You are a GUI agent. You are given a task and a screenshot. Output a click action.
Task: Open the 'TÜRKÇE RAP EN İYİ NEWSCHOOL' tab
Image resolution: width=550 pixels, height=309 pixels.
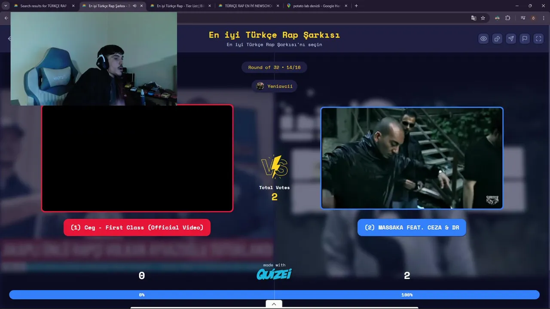(x=248, y=6)
